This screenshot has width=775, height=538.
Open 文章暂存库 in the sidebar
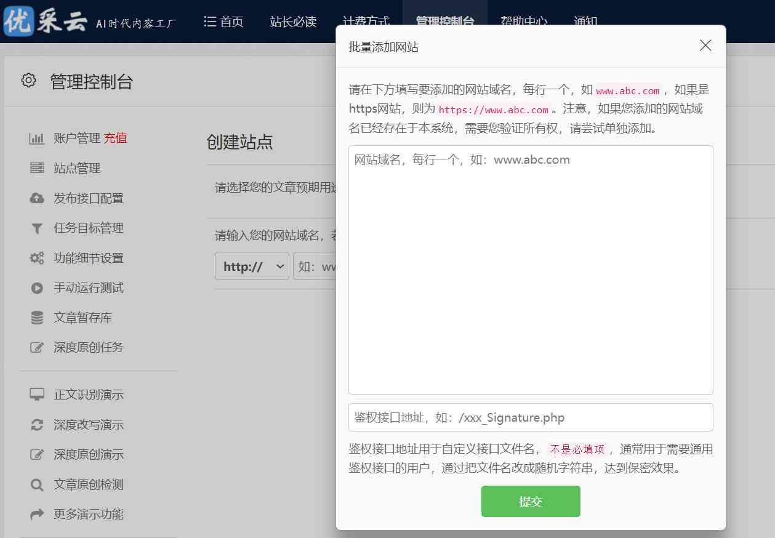click(82, 318)
